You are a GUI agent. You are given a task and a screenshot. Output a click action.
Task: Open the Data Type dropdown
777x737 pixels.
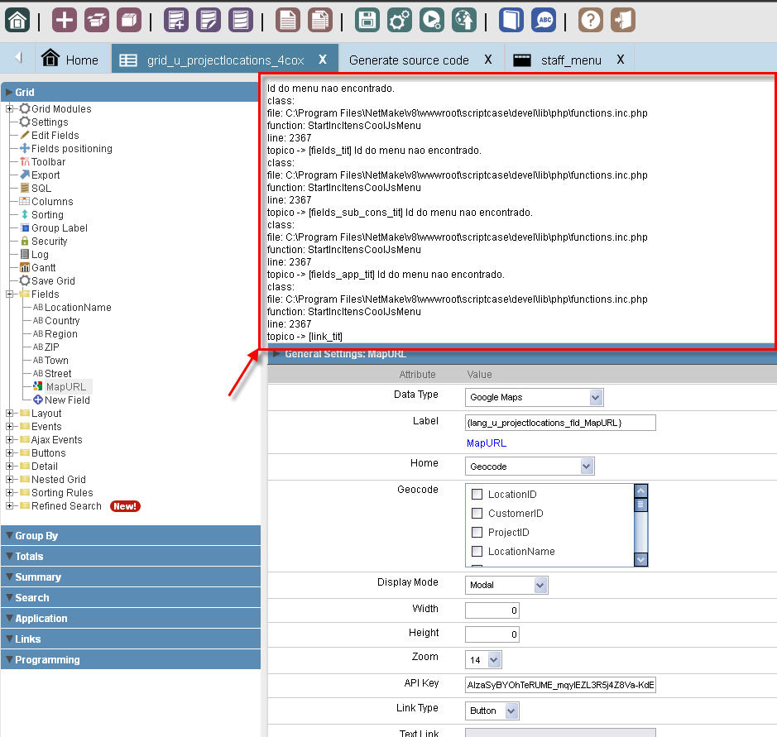pos(535,397)
